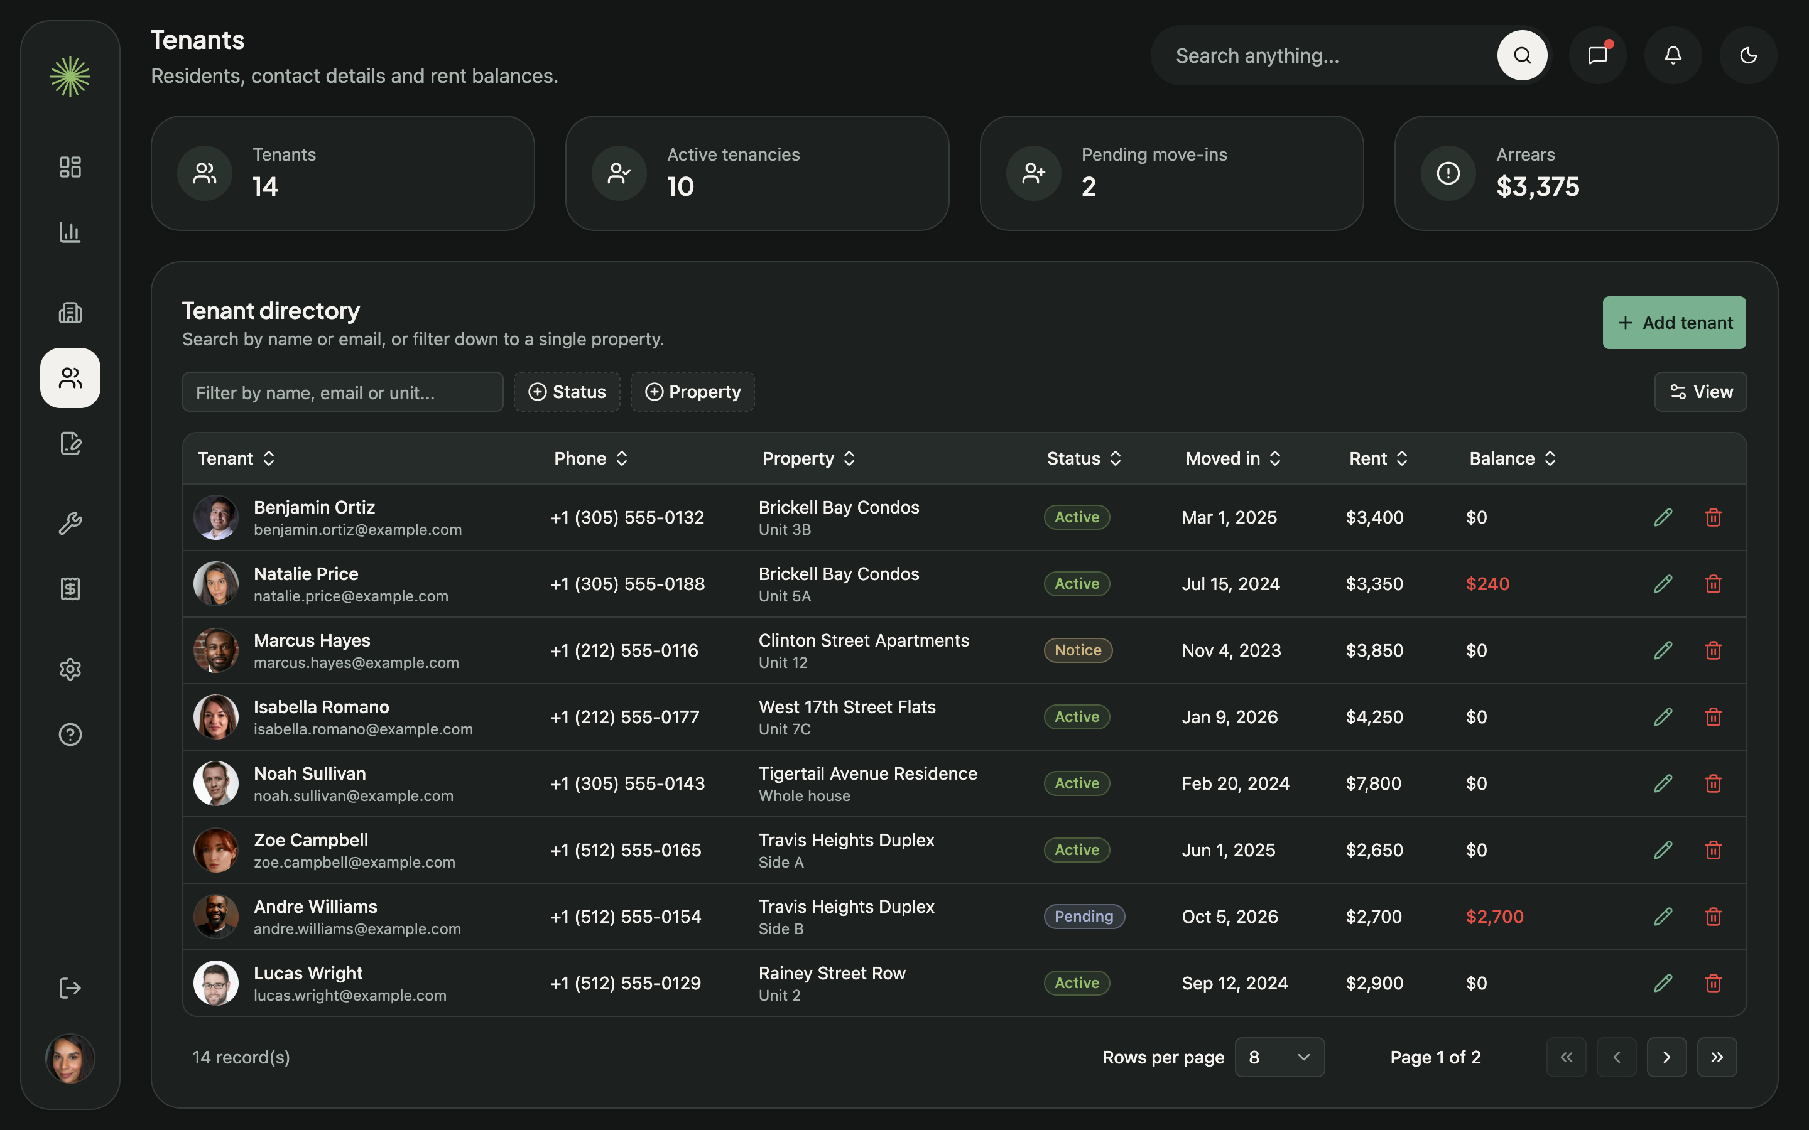Click the Tenants stat card
The image size is (1809, 1130).
(342, 173)
